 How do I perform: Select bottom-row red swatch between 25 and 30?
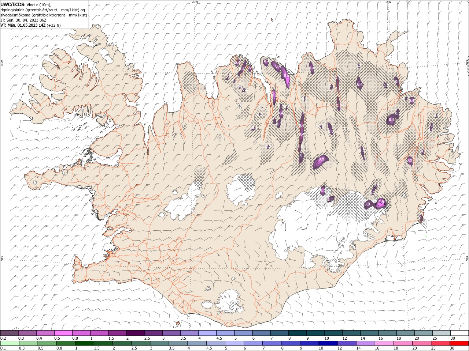[440, 343]
